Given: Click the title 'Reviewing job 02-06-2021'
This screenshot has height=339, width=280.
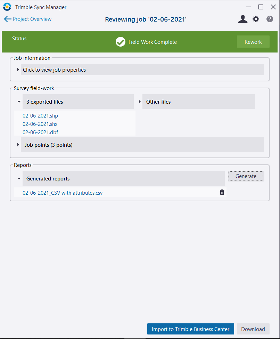Looking at the screenshot, I should [146, 19].
